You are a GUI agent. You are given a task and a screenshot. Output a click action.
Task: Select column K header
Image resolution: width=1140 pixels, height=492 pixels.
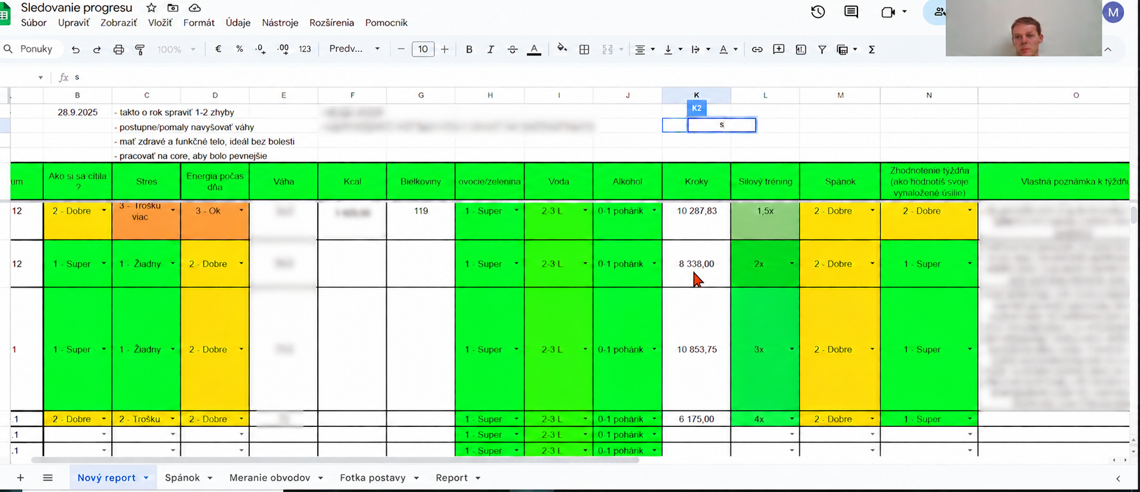(696, 95)
